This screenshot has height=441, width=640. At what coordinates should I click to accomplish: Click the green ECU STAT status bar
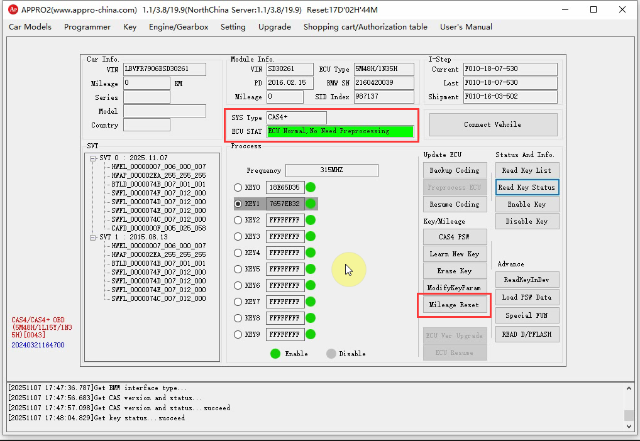(339, 131)
